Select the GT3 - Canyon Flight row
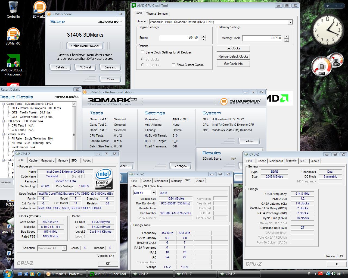This screenshot has height=278, width=348. click(x=32, y=117)
